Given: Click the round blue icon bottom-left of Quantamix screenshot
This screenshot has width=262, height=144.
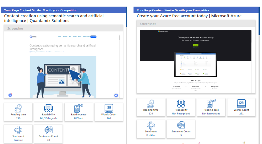Looking at the screenshot, I should pos(10,95).
